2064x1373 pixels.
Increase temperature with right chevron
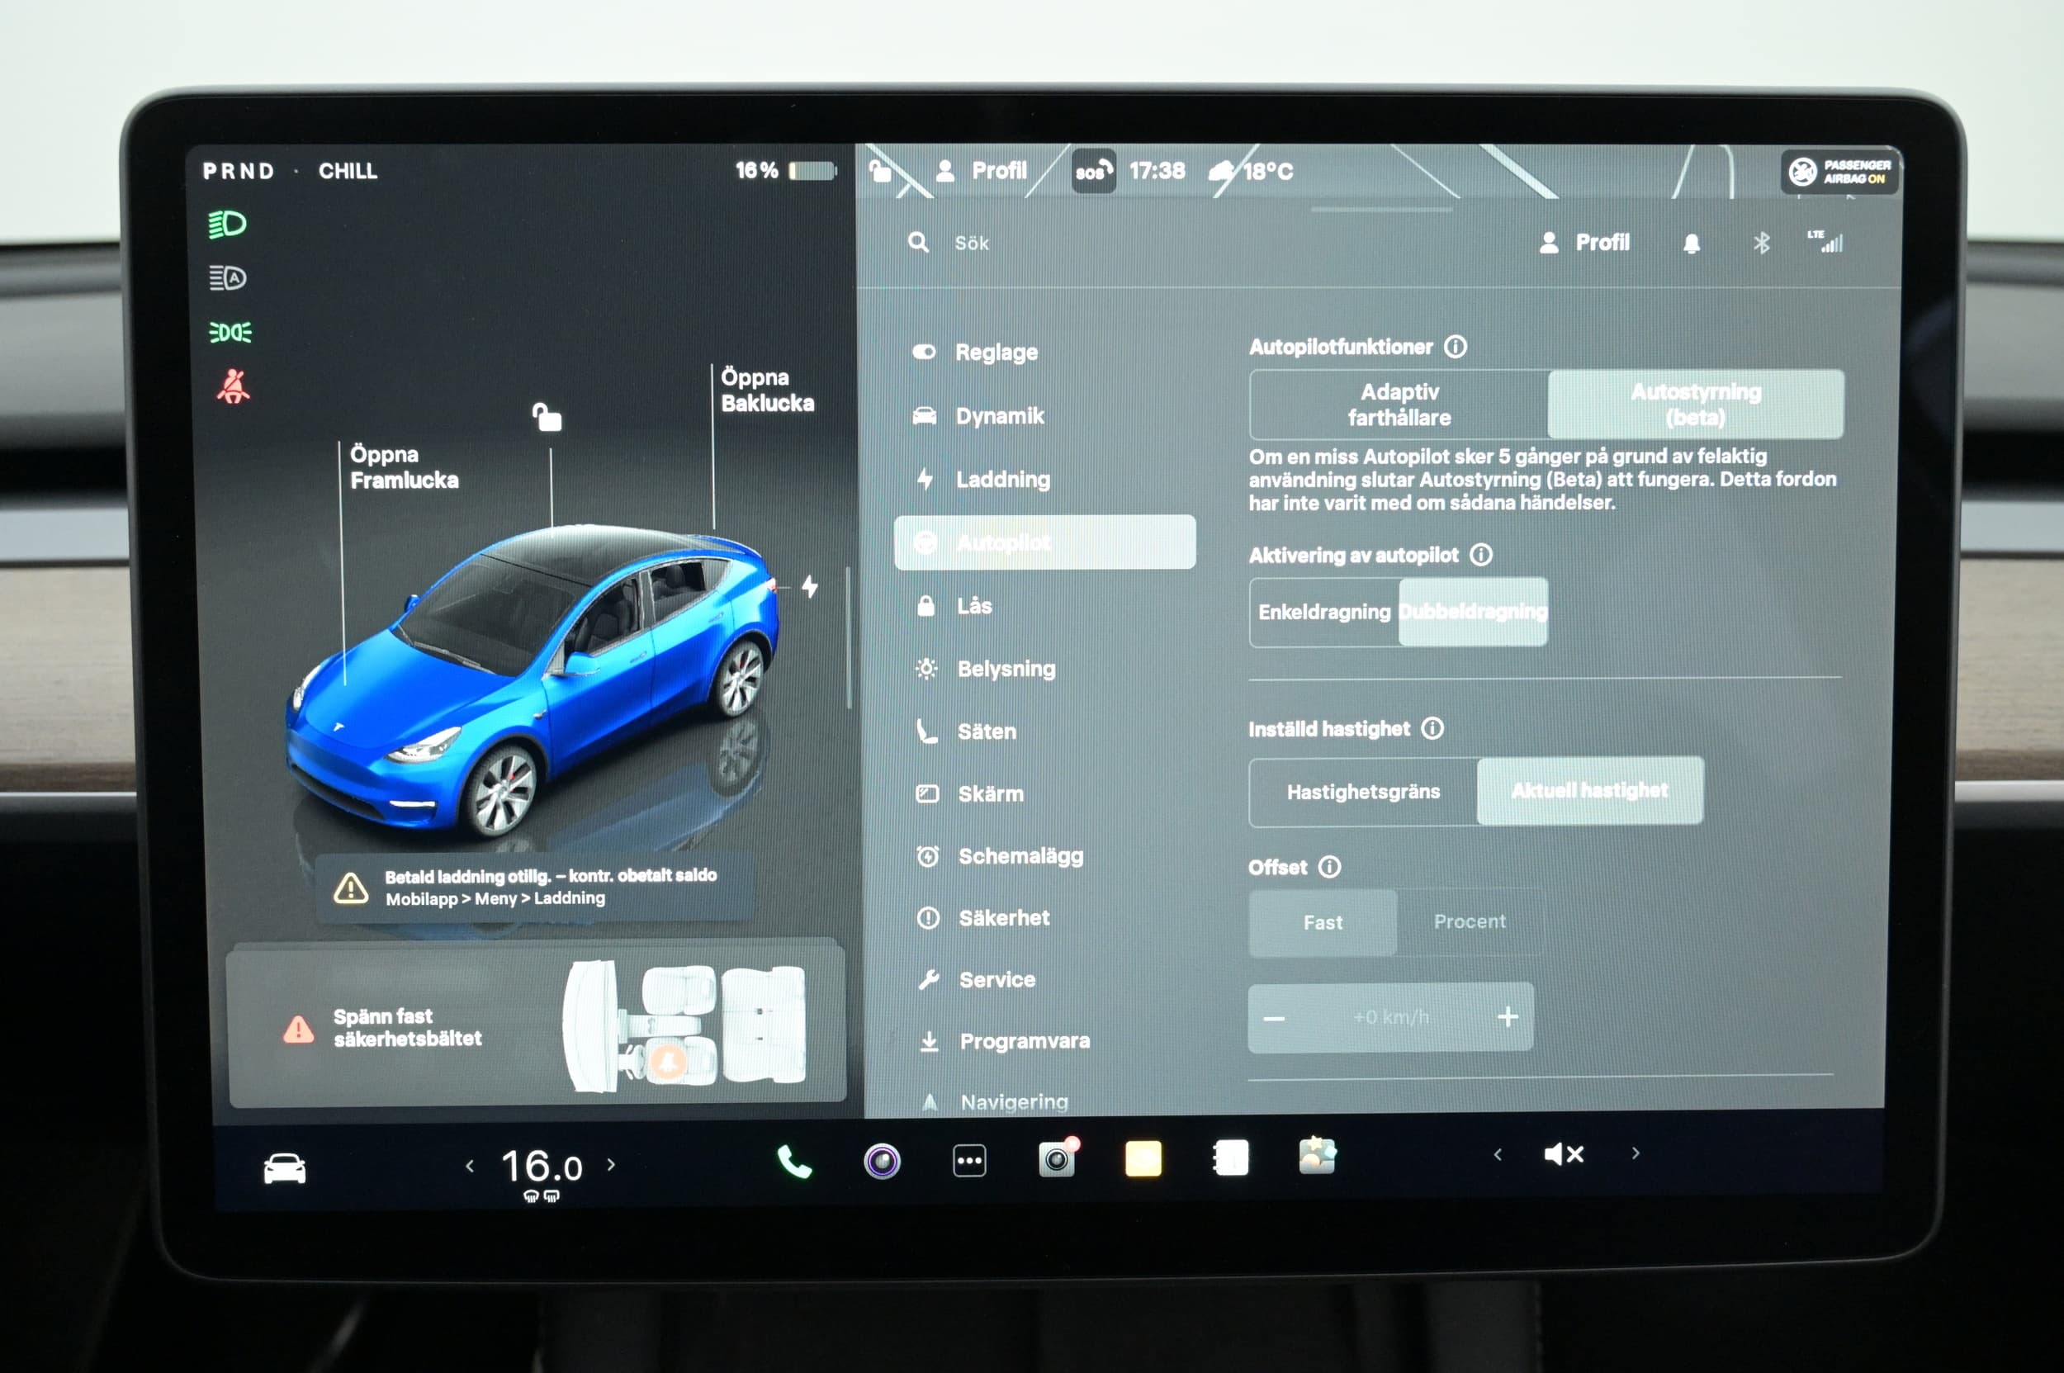tap(611, 1165)
